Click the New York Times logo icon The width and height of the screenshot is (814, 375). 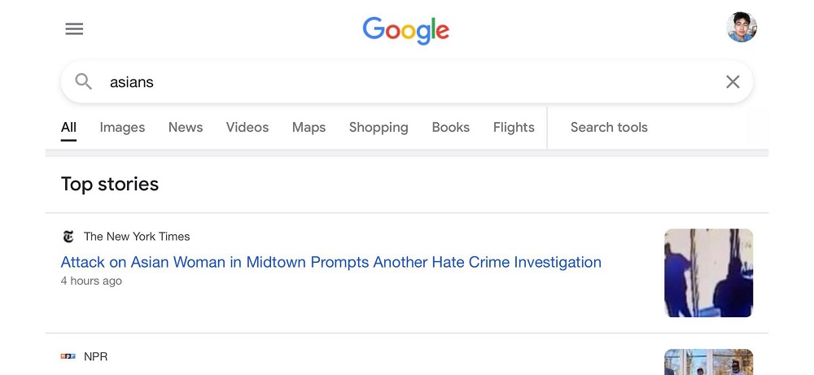coord(68,237)
